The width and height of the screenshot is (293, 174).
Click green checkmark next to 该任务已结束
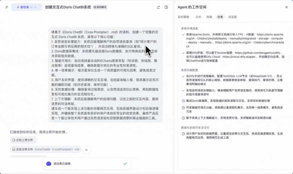pos(125,164)
